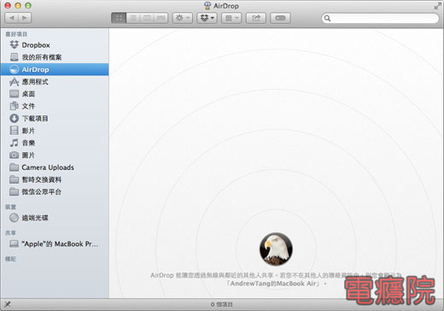
Task: Open the Dropbox toolbar dropdown
Action: tap(207, 18)
